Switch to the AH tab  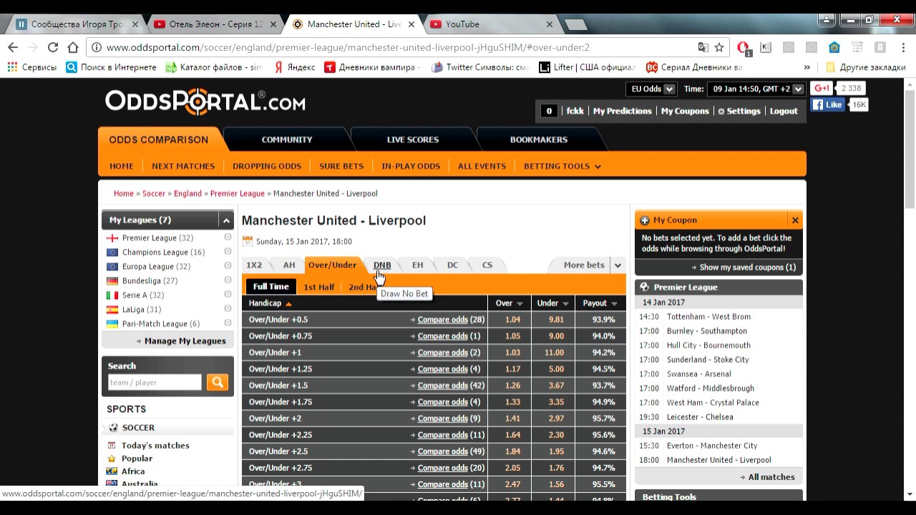[289, 265]
